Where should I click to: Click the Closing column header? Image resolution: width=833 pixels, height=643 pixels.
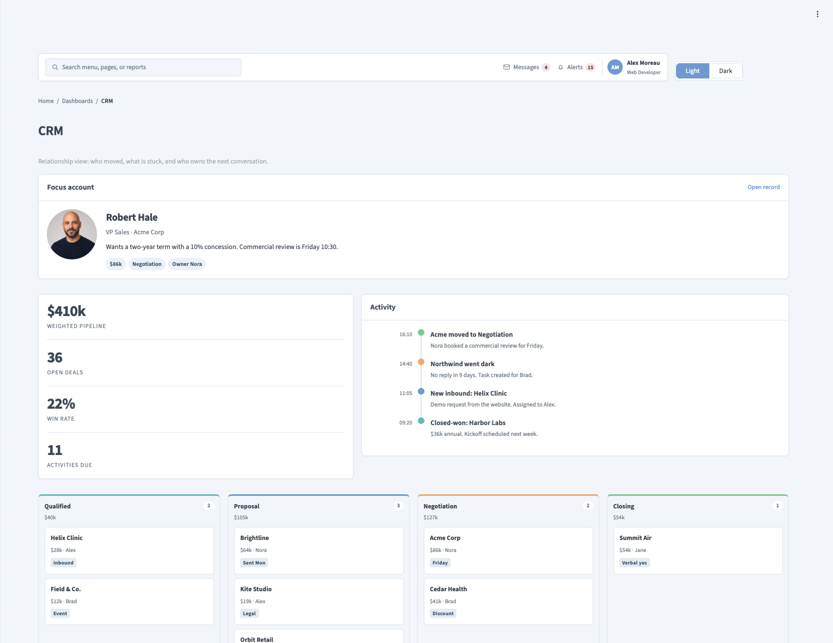pos(624,506)
